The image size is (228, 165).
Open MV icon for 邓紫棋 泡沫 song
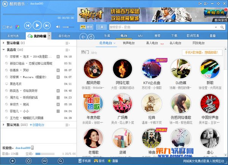(58, 56)
